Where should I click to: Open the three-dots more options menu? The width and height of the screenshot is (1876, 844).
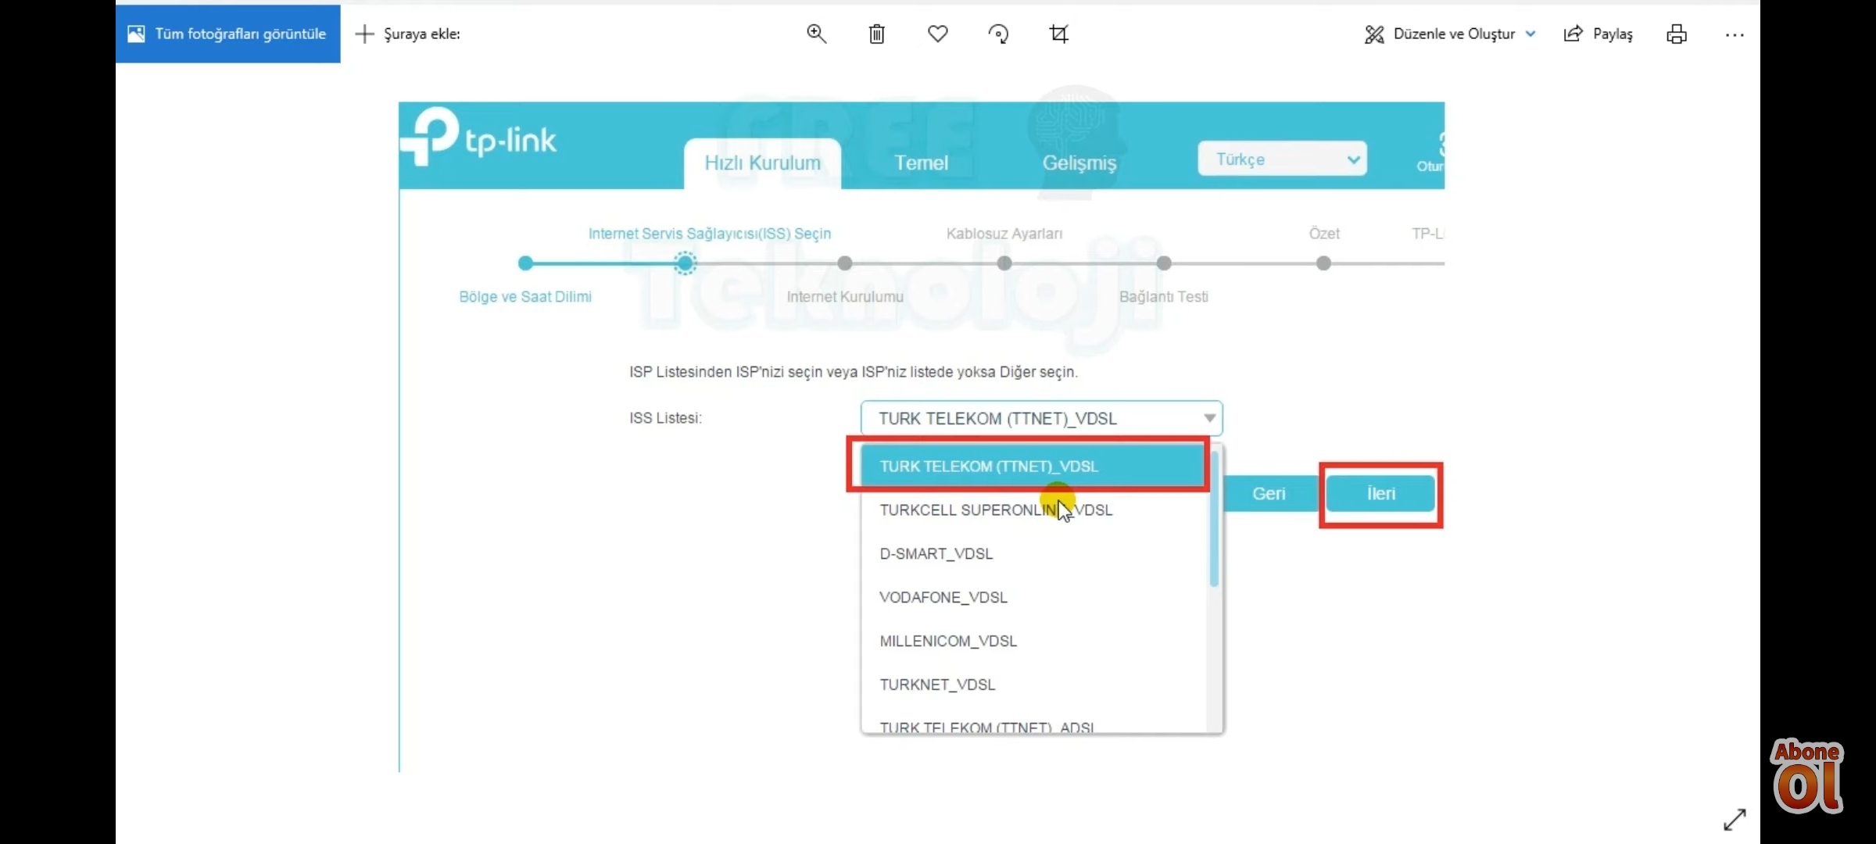click(1734, 34)
